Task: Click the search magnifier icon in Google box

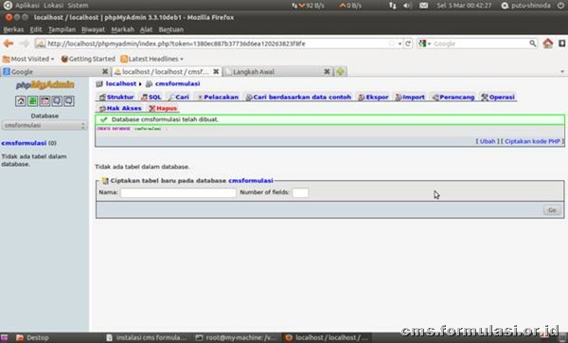Action: tap(532, 44)
